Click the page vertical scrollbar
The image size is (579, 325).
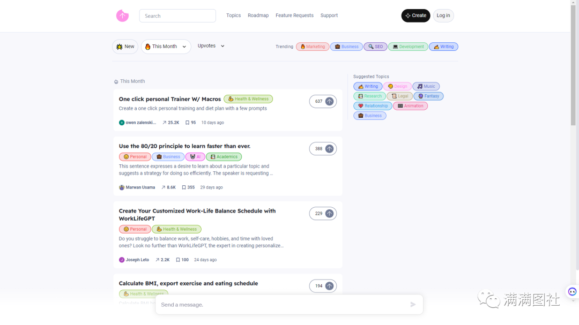[x=574, y=64]
